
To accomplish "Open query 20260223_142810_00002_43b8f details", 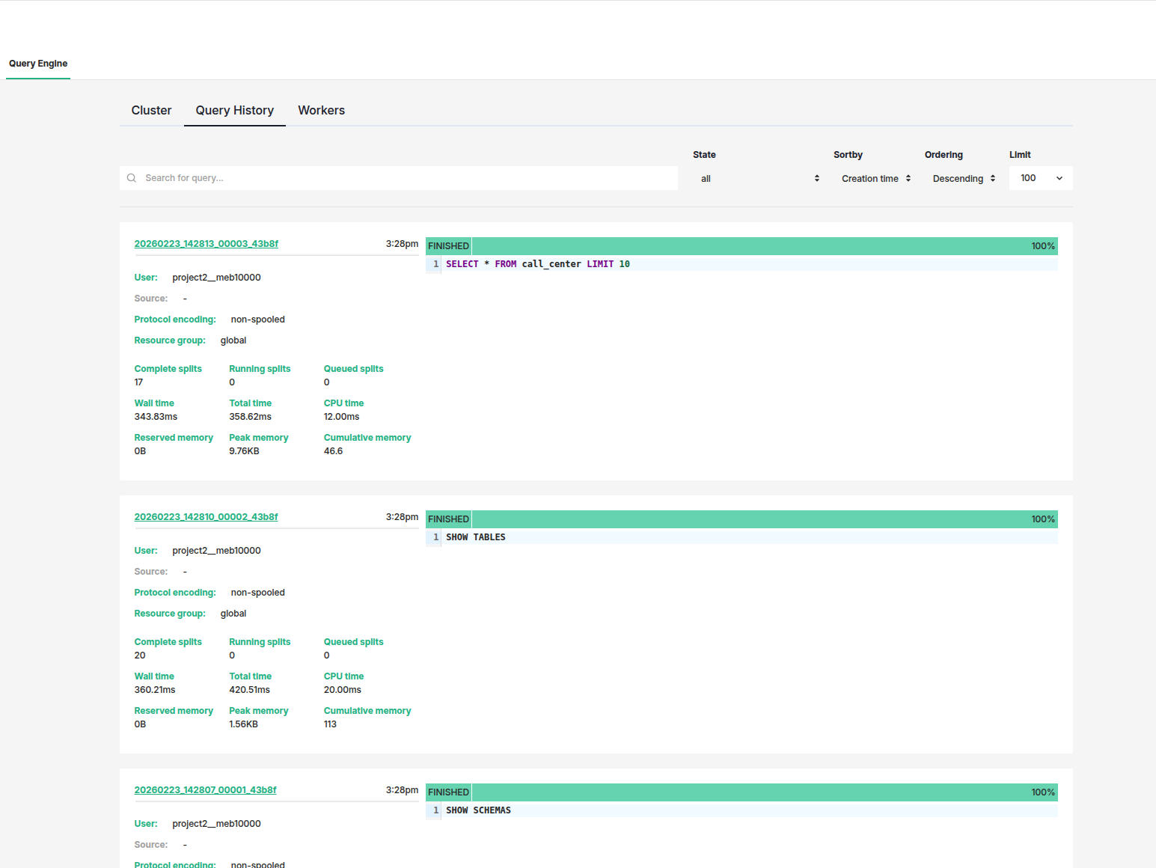I will pos(207,516).
